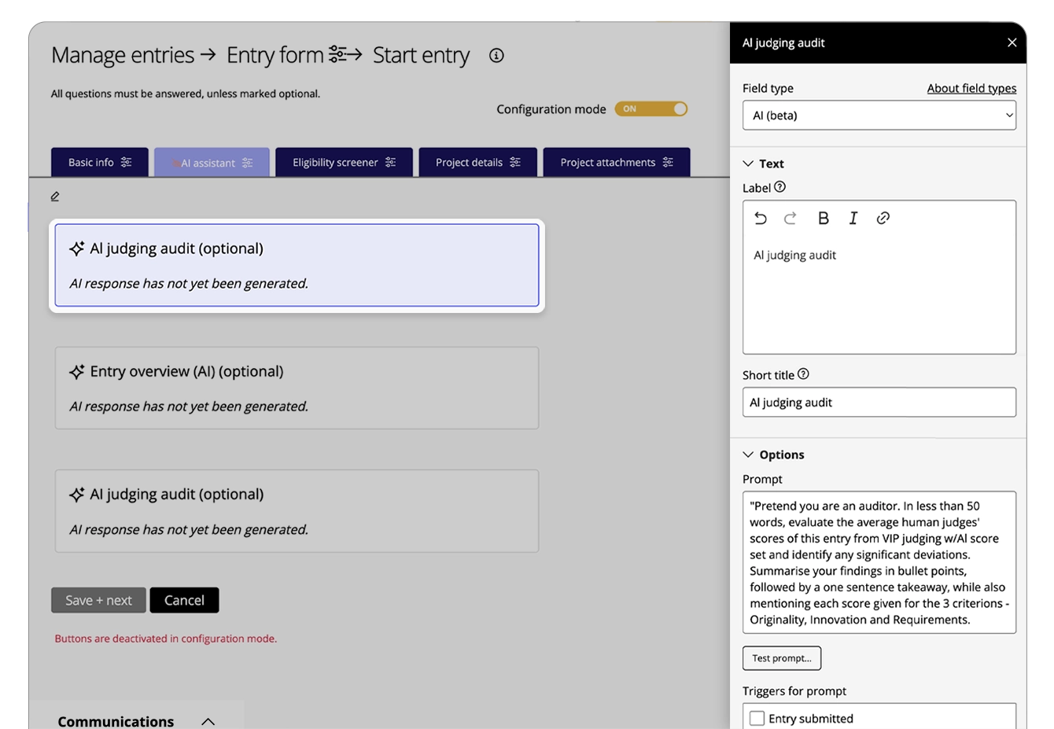
Task: Collapse the Options section
Action: [747, 455]
